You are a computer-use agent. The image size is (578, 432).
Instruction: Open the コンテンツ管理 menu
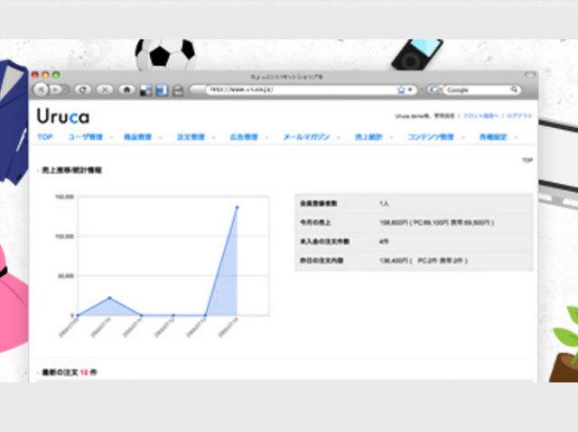430,137
